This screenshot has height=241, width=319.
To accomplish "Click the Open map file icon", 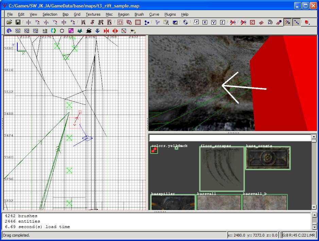I will 10,22.
